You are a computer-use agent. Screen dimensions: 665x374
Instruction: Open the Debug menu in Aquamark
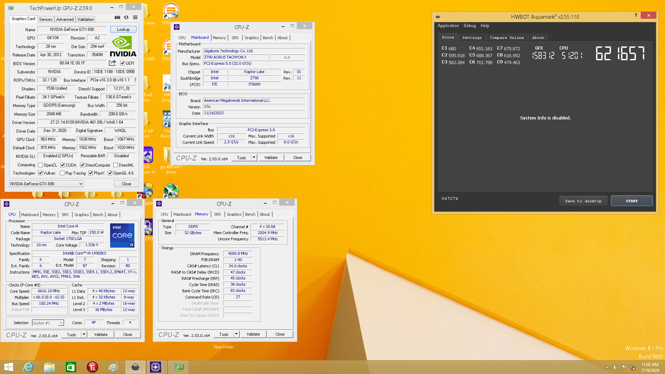point(470,26)
